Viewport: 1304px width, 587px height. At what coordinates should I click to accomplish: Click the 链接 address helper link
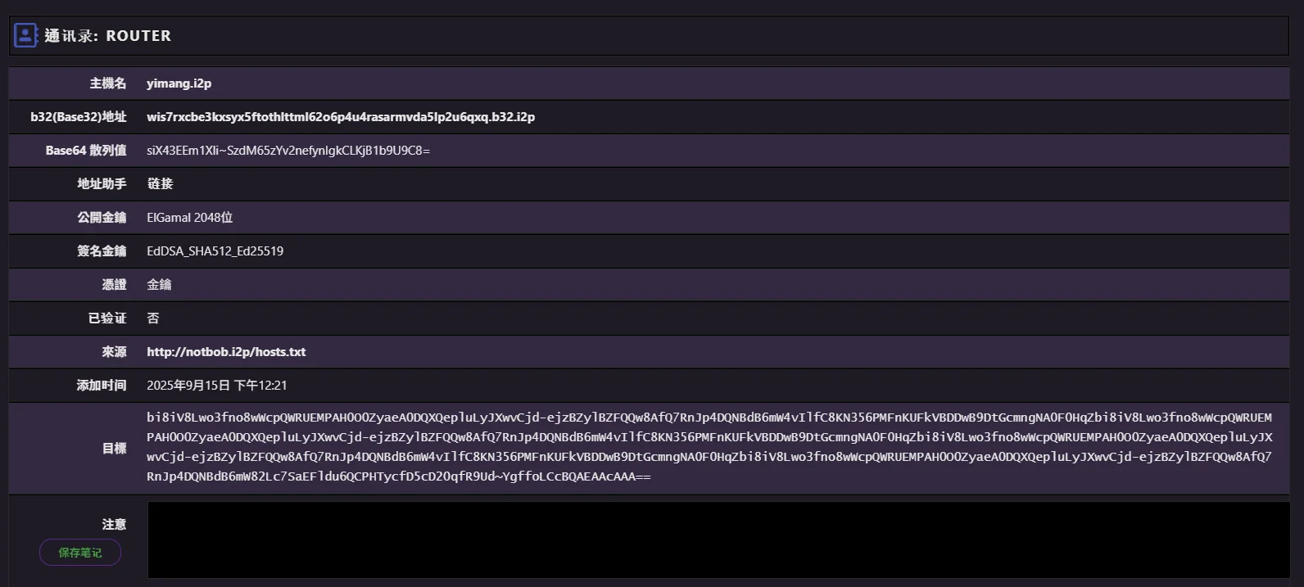(160, 184)
